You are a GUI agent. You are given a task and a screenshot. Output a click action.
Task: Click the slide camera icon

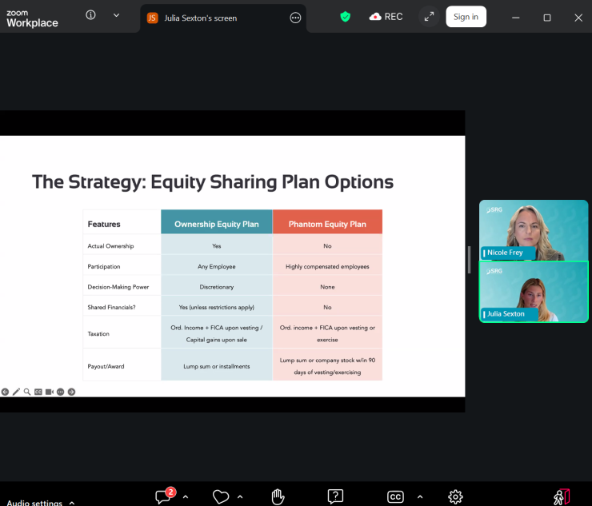click(49, 392)
